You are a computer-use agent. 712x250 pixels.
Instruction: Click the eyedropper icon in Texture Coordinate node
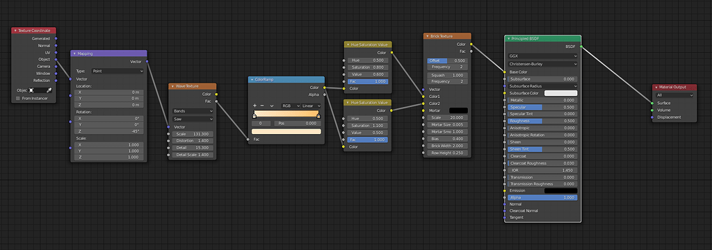[49, 90]
